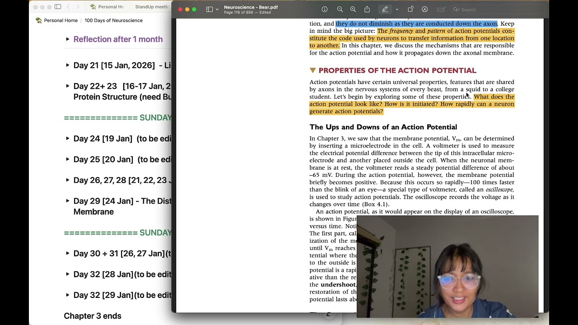Zoom in on the PDF page
The height and width of the screenshot is (325, 578).
click(x=353, y=9)
